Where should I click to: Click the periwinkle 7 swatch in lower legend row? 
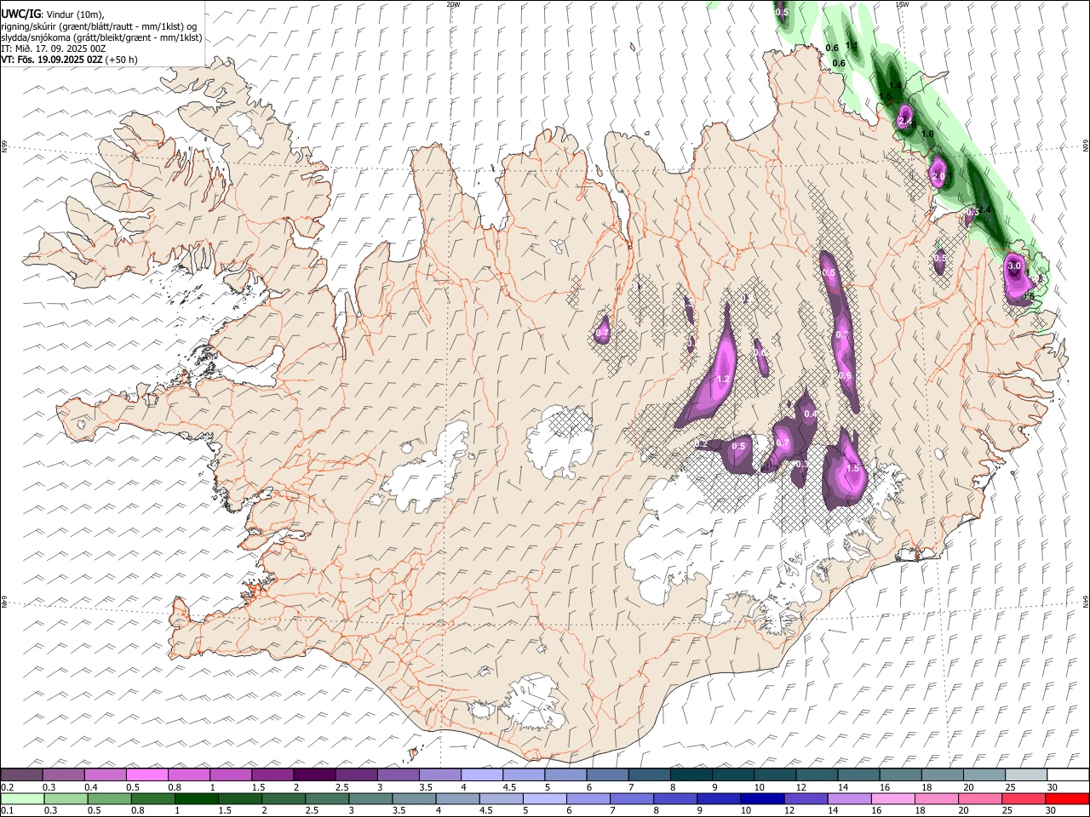coord(632,798)
